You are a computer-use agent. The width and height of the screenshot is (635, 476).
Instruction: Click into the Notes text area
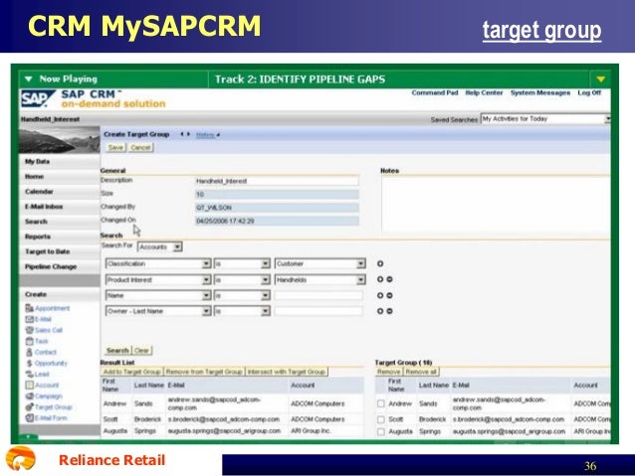(496, 204)
